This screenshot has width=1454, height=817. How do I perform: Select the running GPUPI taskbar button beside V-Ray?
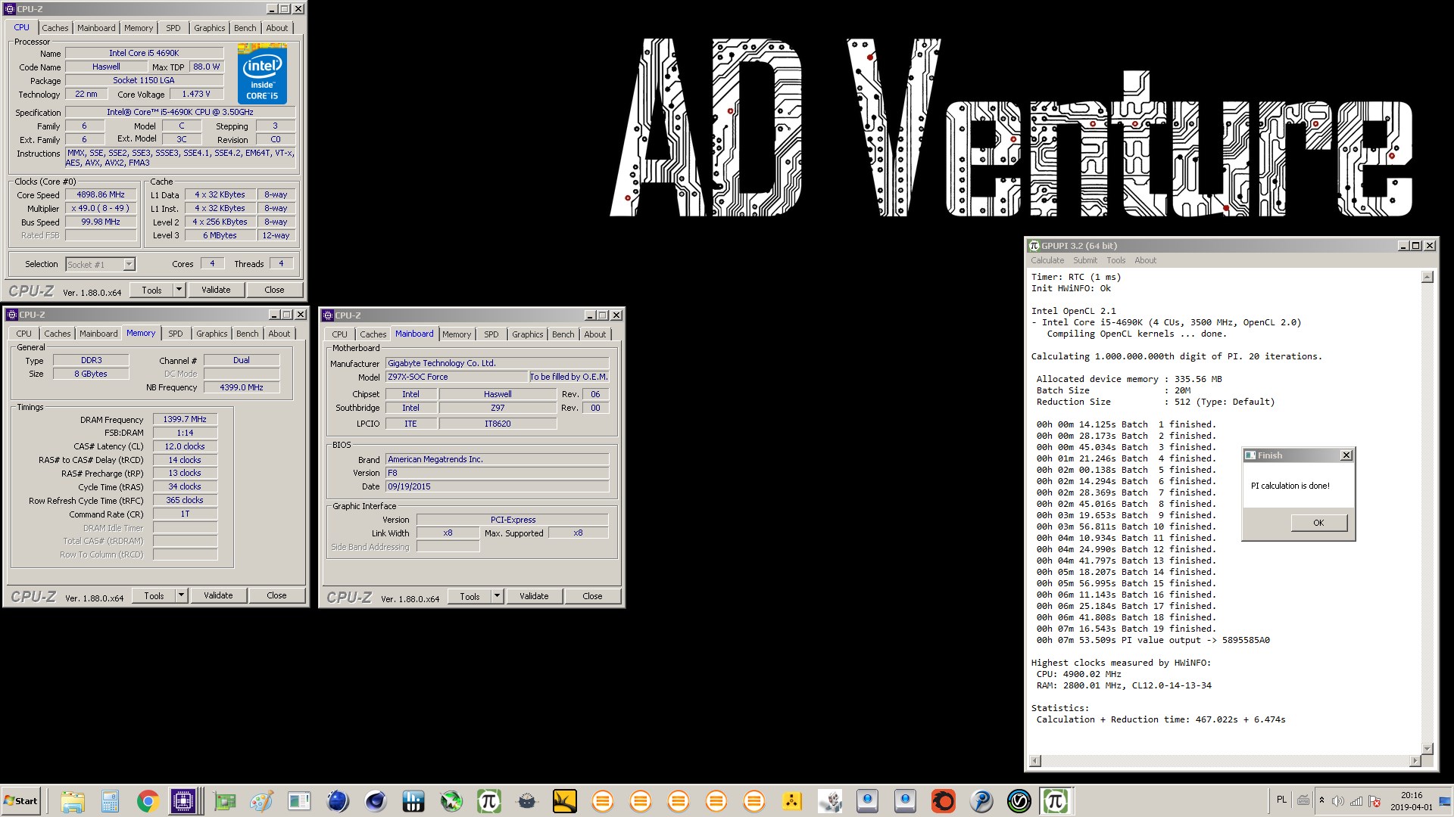click(1056, 801)
